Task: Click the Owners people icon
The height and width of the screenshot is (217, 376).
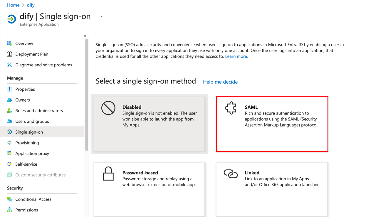Action: [x=9, y=100]
